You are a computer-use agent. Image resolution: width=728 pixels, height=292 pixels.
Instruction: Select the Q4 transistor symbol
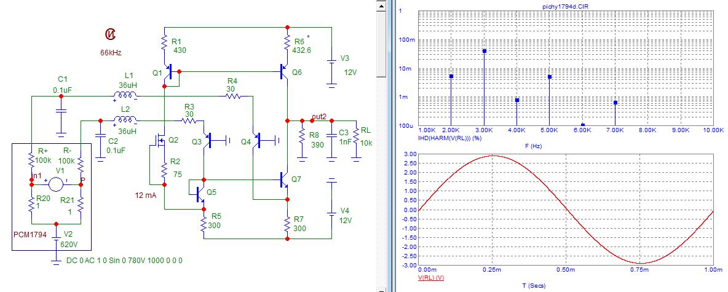pyautogui.click(x=257, y=140)
